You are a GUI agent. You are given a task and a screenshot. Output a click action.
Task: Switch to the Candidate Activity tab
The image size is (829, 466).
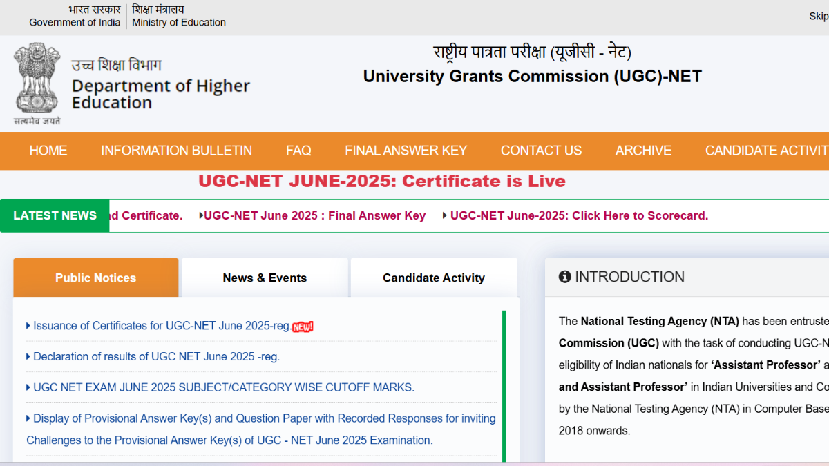click(x=434, y=278)
